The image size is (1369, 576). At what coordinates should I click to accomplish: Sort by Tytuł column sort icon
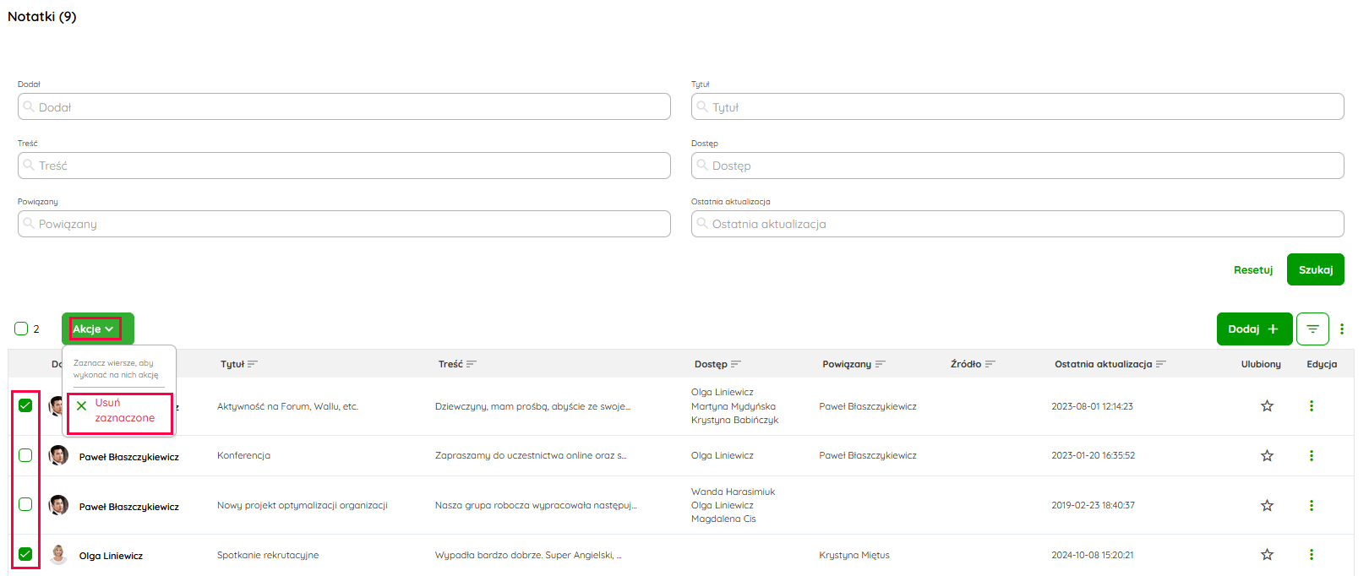click(253, 364)
